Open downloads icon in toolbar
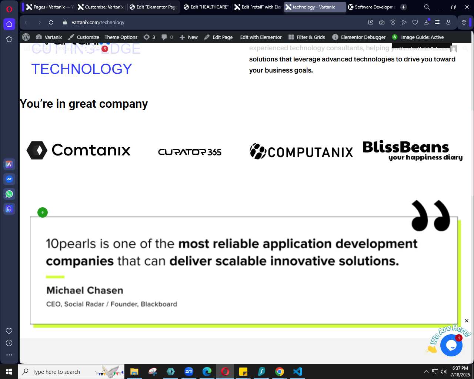Viewport: 474px width, 379px height. click(426, 22)
